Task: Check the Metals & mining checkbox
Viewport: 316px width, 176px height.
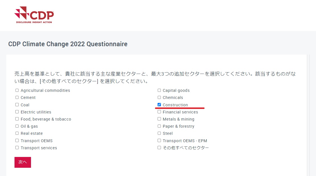Action: 159,119
